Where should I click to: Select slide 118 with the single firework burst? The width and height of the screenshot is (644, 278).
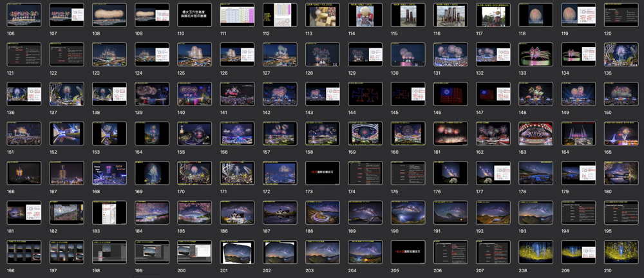click(536, 15)
